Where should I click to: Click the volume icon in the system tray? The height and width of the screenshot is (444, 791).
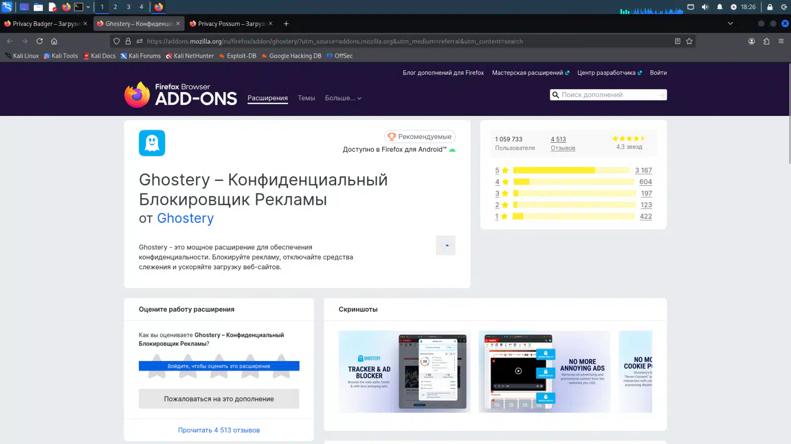[705, 7]
